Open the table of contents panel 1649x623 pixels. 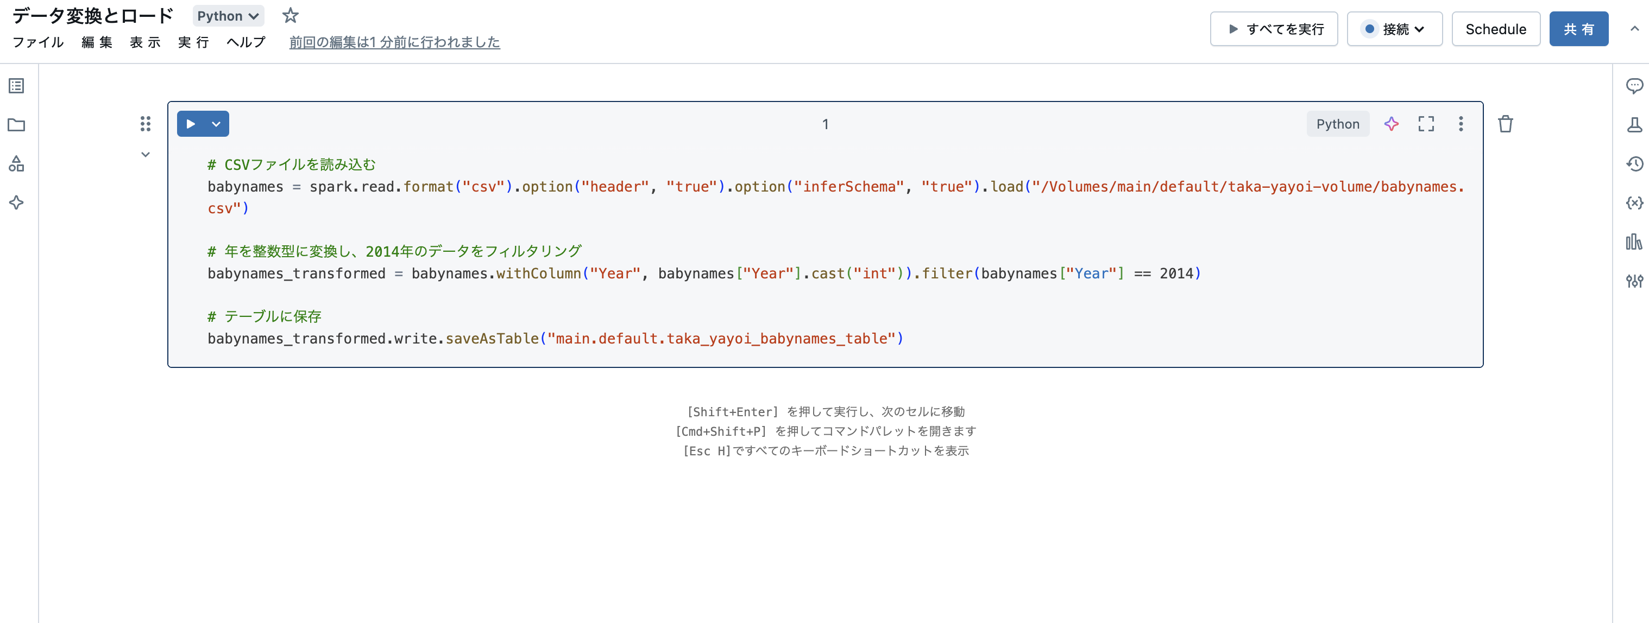click(x=15, y=85)
